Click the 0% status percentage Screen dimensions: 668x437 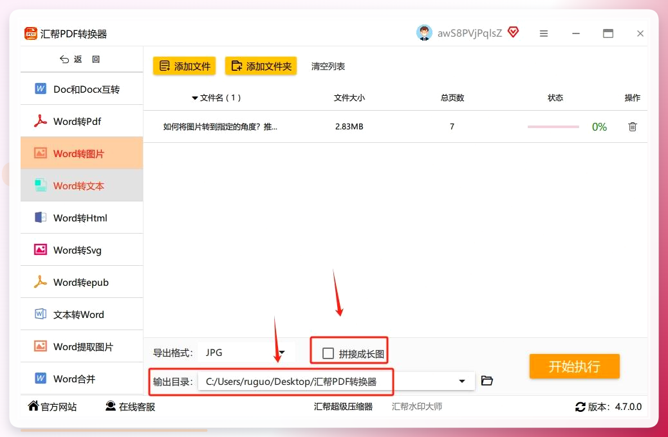coord(599,127)
